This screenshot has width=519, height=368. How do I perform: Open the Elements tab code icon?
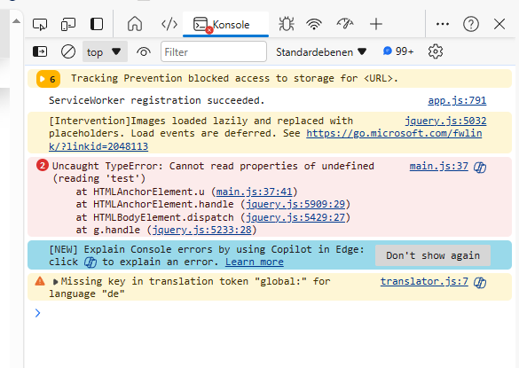(x=169, y=24)
